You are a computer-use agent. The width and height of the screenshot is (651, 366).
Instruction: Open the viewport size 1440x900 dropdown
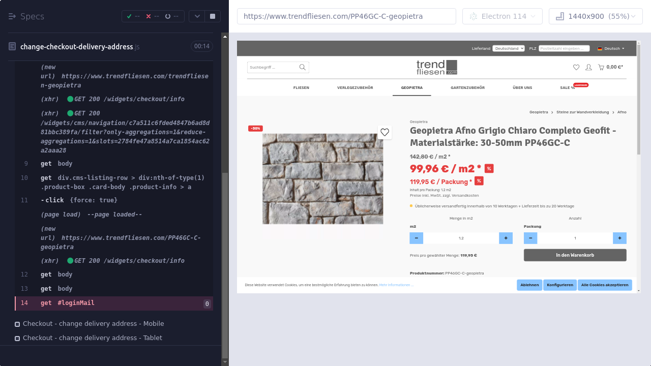(596, 16)
